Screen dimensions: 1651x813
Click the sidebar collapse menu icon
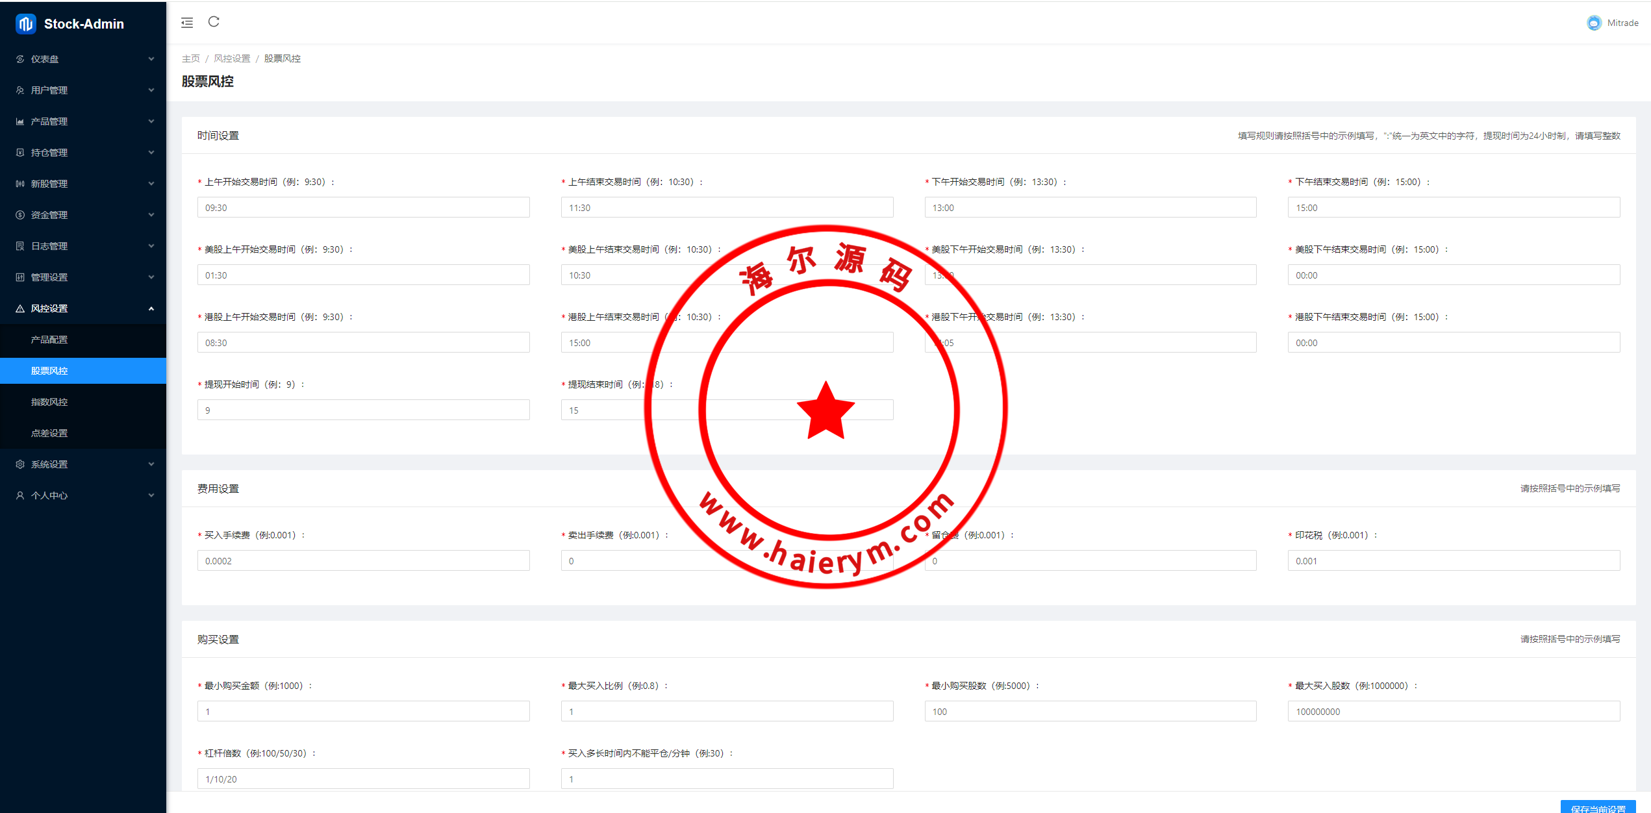187,23
